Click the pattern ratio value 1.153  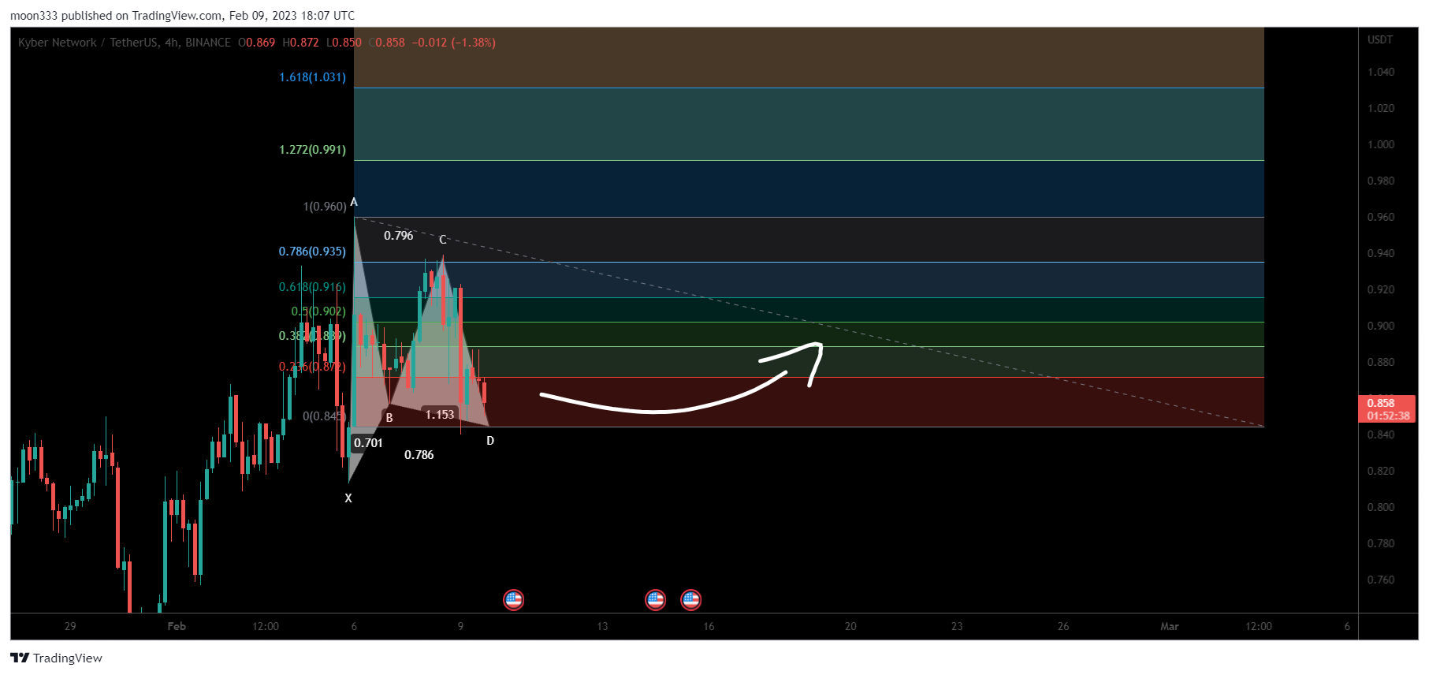440,415
